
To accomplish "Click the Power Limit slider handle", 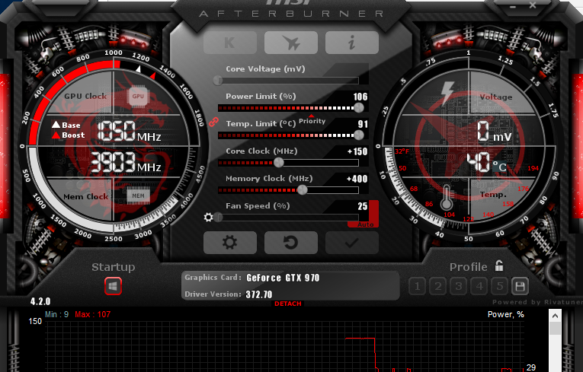I will coord(359,108).
